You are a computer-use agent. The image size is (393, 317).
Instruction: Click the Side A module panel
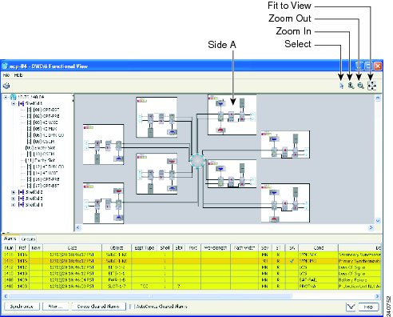click(232, 114)
